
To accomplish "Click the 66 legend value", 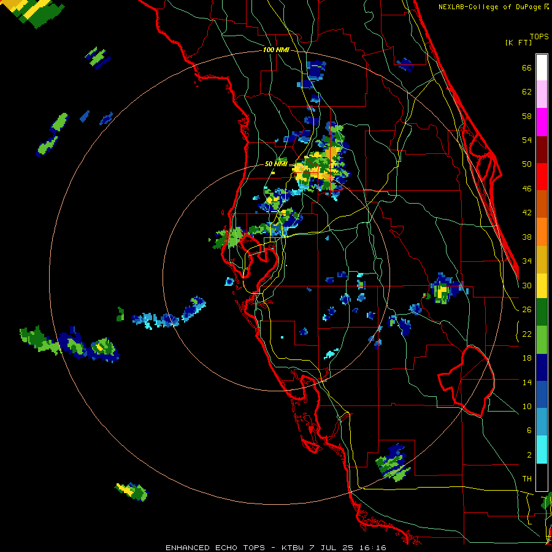I will coord(527,68).
